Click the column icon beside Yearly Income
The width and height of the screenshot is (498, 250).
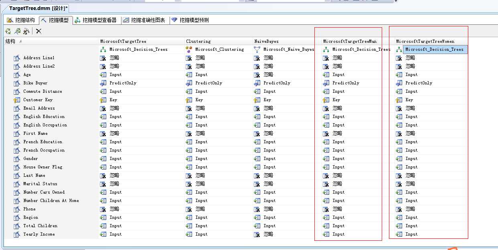click(16, 234)
